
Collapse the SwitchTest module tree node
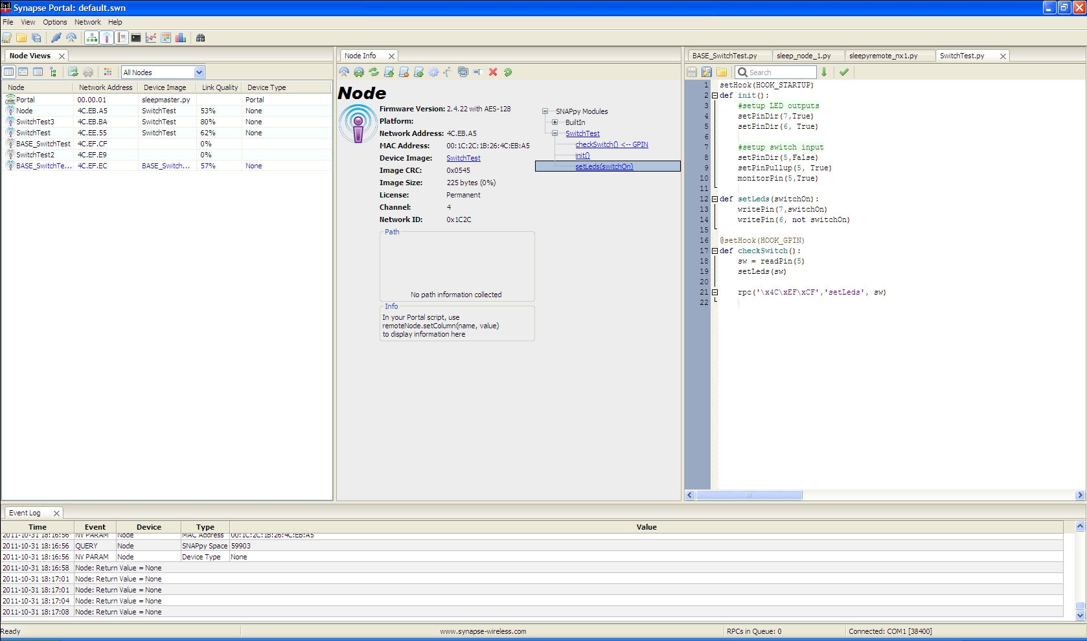[555, 133]
